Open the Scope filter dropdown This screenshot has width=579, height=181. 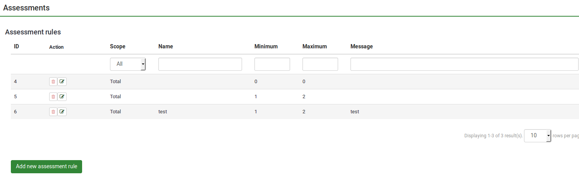(x=127, y=64)
